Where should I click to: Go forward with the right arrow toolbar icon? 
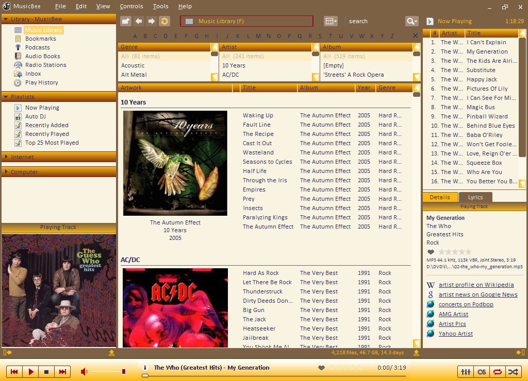point(152,21)
